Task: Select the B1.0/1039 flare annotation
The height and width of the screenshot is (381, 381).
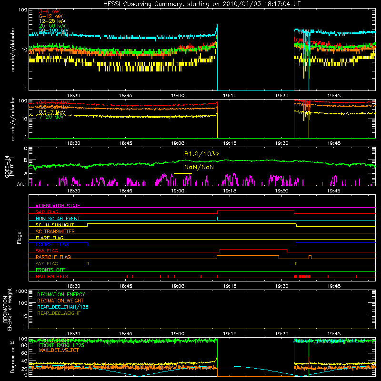Action: [x=201, y=154]
